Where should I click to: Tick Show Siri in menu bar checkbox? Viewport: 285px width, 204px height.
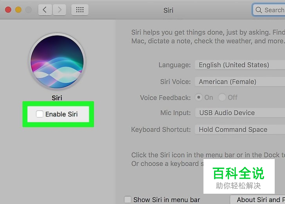[127, 199]
